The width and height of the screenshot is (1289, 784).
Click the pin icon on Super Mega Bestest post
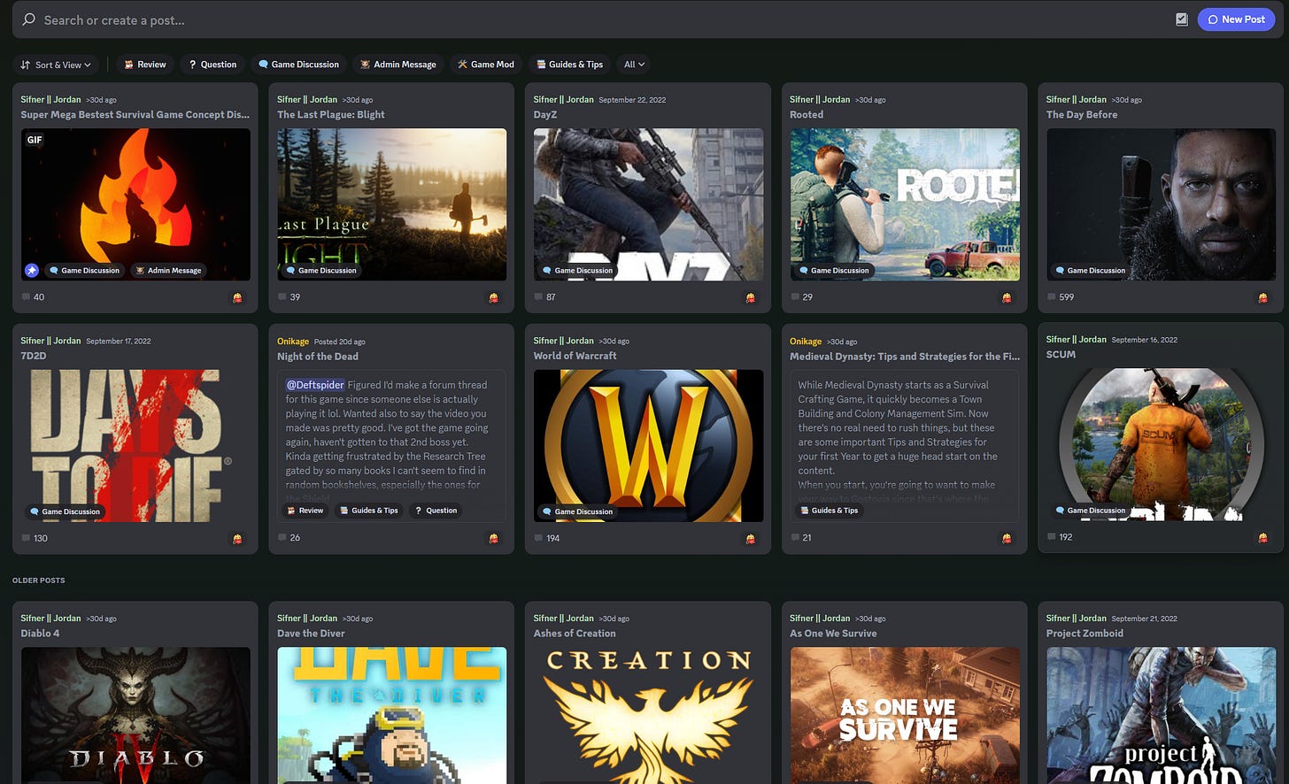pyautogui.click(x=32, y=270)
